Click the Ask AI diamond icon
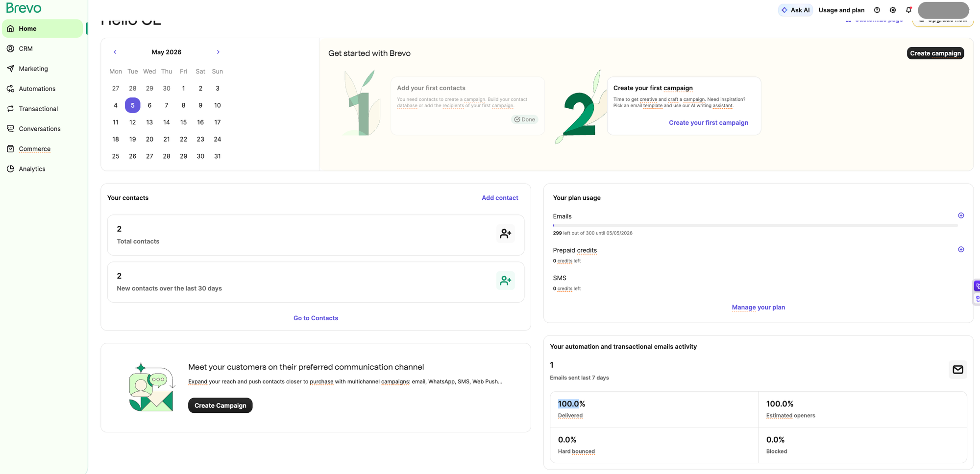Viewport: 980px width, 474px height. 784,10
